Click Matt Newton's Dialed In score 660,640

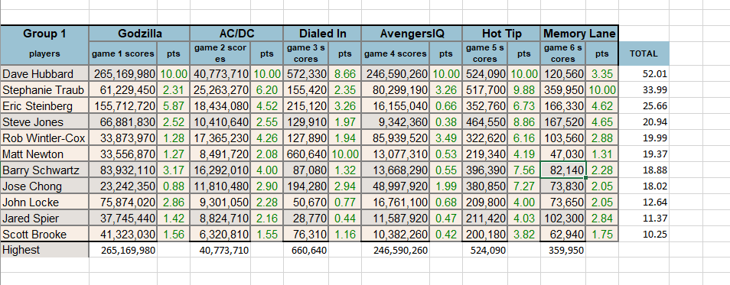click(x=306, y=154)
